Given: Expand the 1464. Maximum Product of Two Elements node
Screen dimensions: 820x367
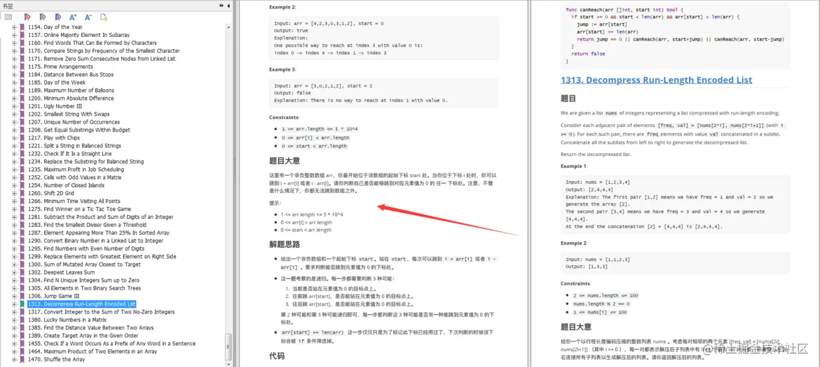Looking at the screenshot, I should 15,352.
